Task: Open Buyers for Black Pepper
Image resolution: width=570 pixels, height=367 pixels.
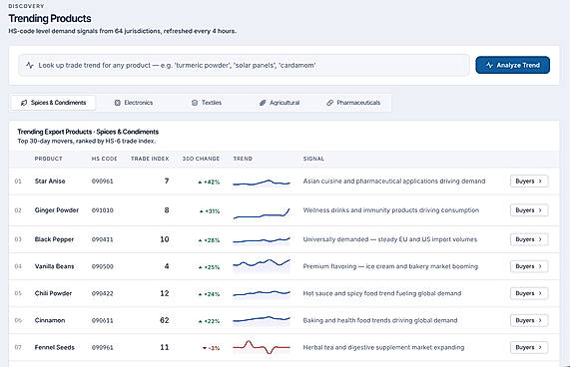Action: coord(529,239)
